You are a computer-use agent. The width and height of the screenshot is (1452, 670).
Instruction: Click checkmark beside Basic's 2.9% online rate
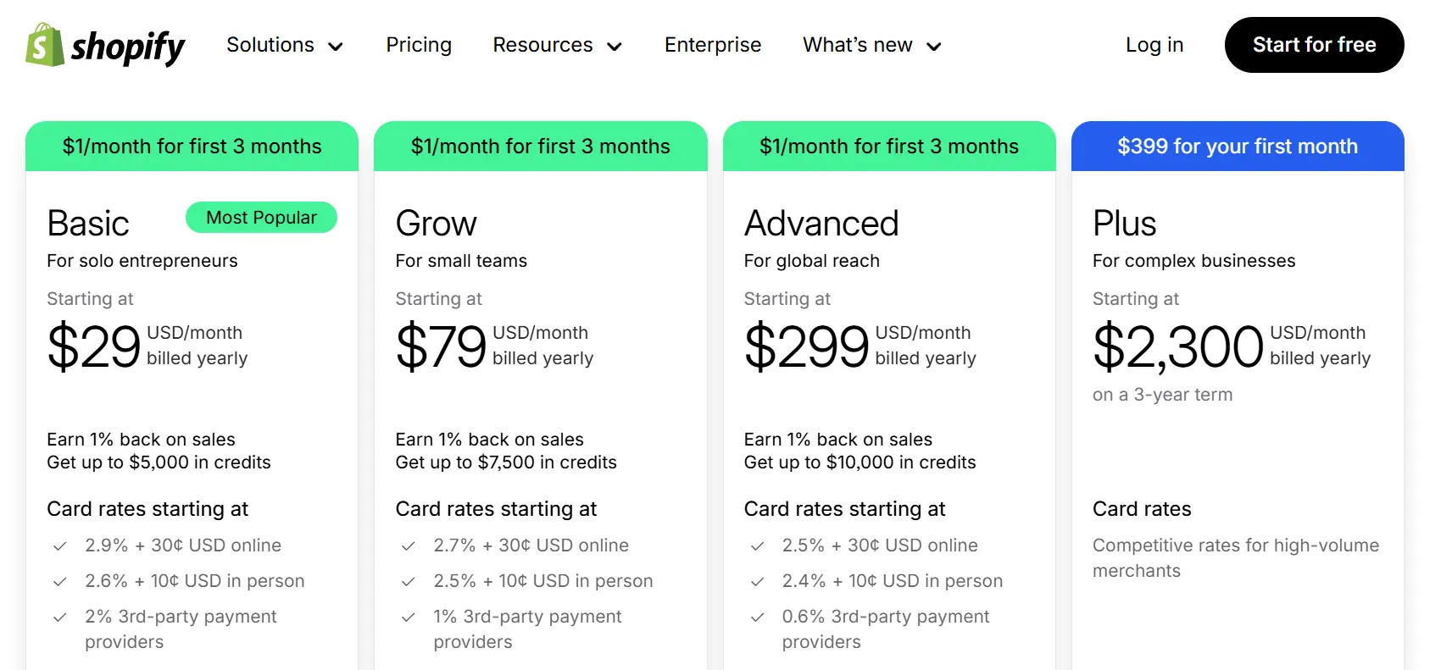click(60, 545)
